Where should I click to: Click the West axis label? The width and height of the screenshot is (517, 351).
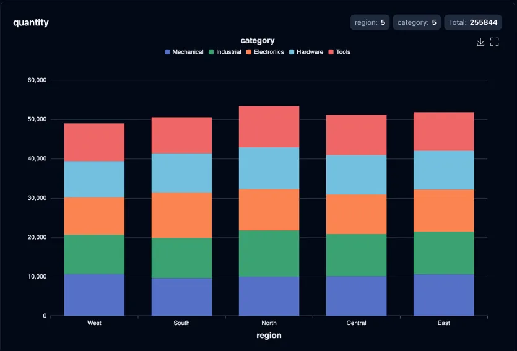94,323
